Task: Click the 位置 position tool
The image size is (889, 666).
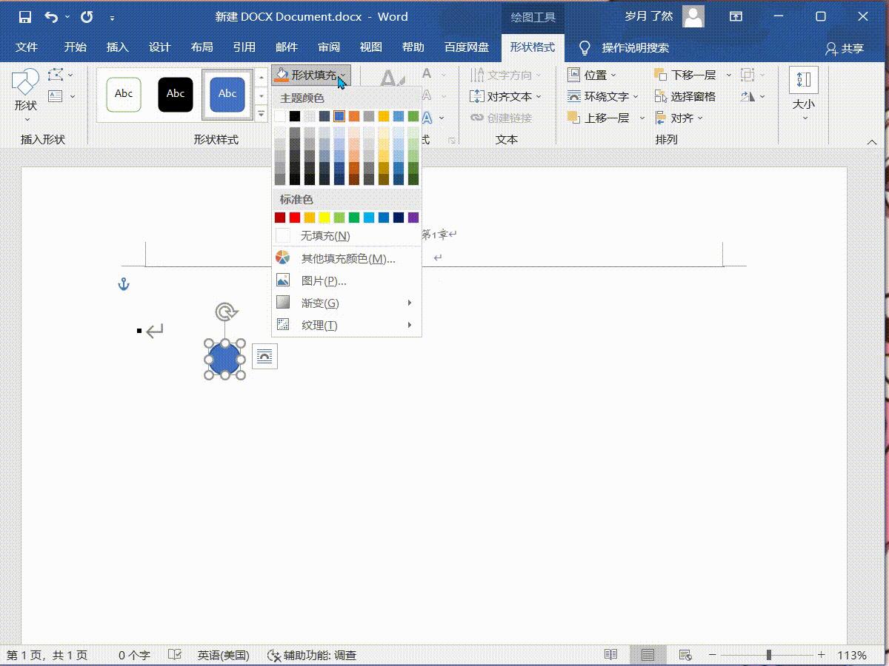Action: [593, 75]
